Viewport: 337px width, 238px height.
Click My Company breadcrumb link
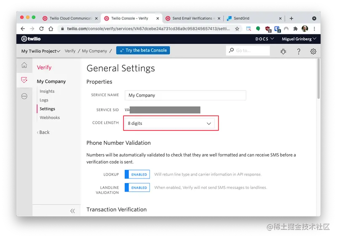coord(94,51)
